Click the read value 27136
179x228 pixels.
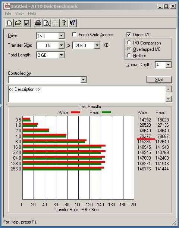pyautogui.click(x=163, y=125)
